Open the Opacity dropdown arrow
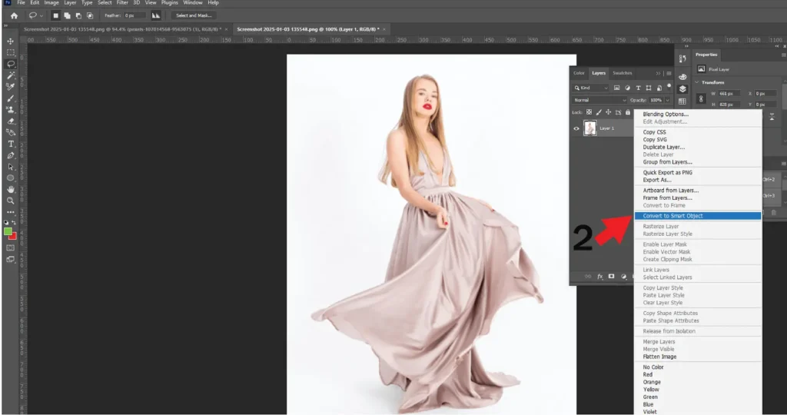Image resolution: width=787 pixels, height=415 pixels. (x=667, y=101)
